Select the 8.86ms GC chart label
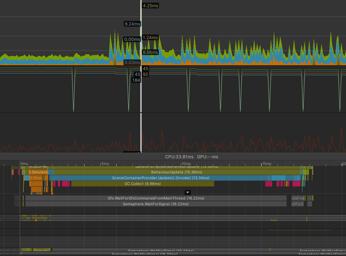The width and height of the screenshot is (346, 256). (x=151, y=52)
